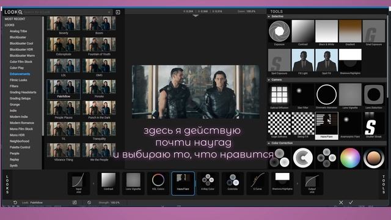Select the Lens Distortion tool
Image resolution: width=391 pixels, height=220 pixels.
(x=373, y=97)
